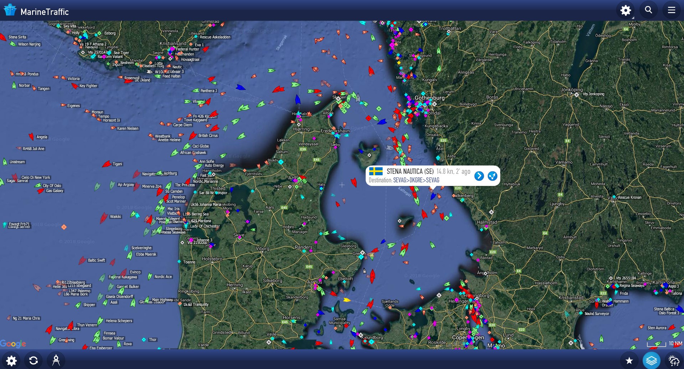The width and height of the screenshot is (684, 369).
Task: Click the Victoria vessel label
Action: 74,79
